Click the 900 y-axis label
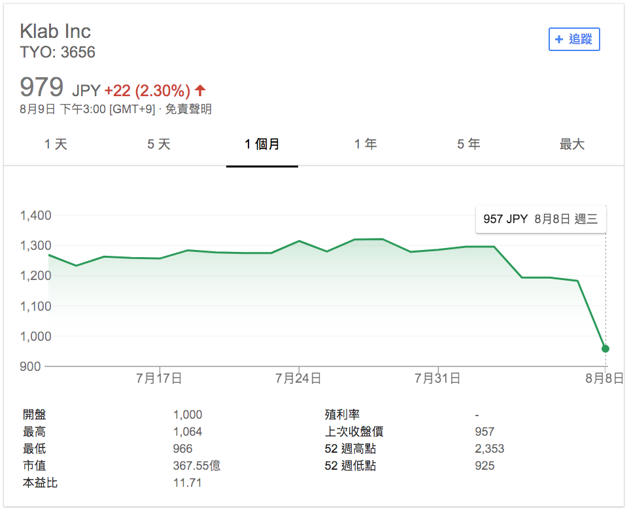 (30, 366)
